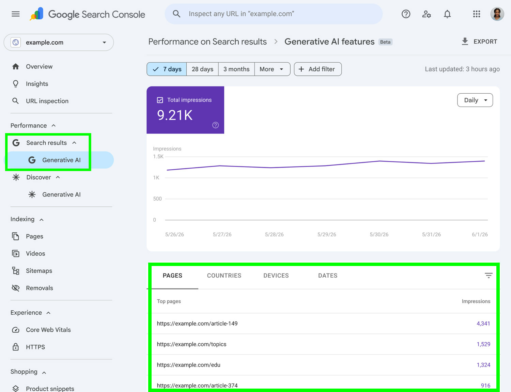Open the More date range dropdown

272,69
